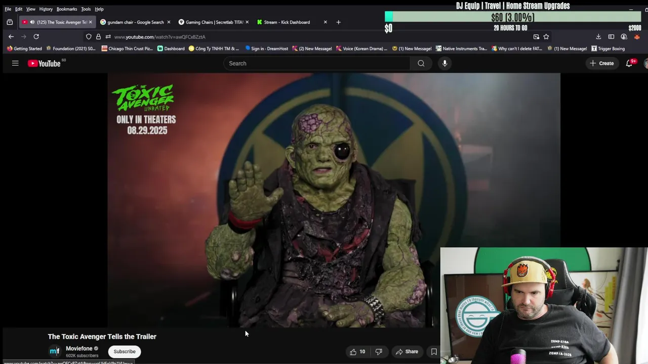This screenshot has height=364, width=648.
Task: Open the Help menu
Action: (x=99, y=9)
